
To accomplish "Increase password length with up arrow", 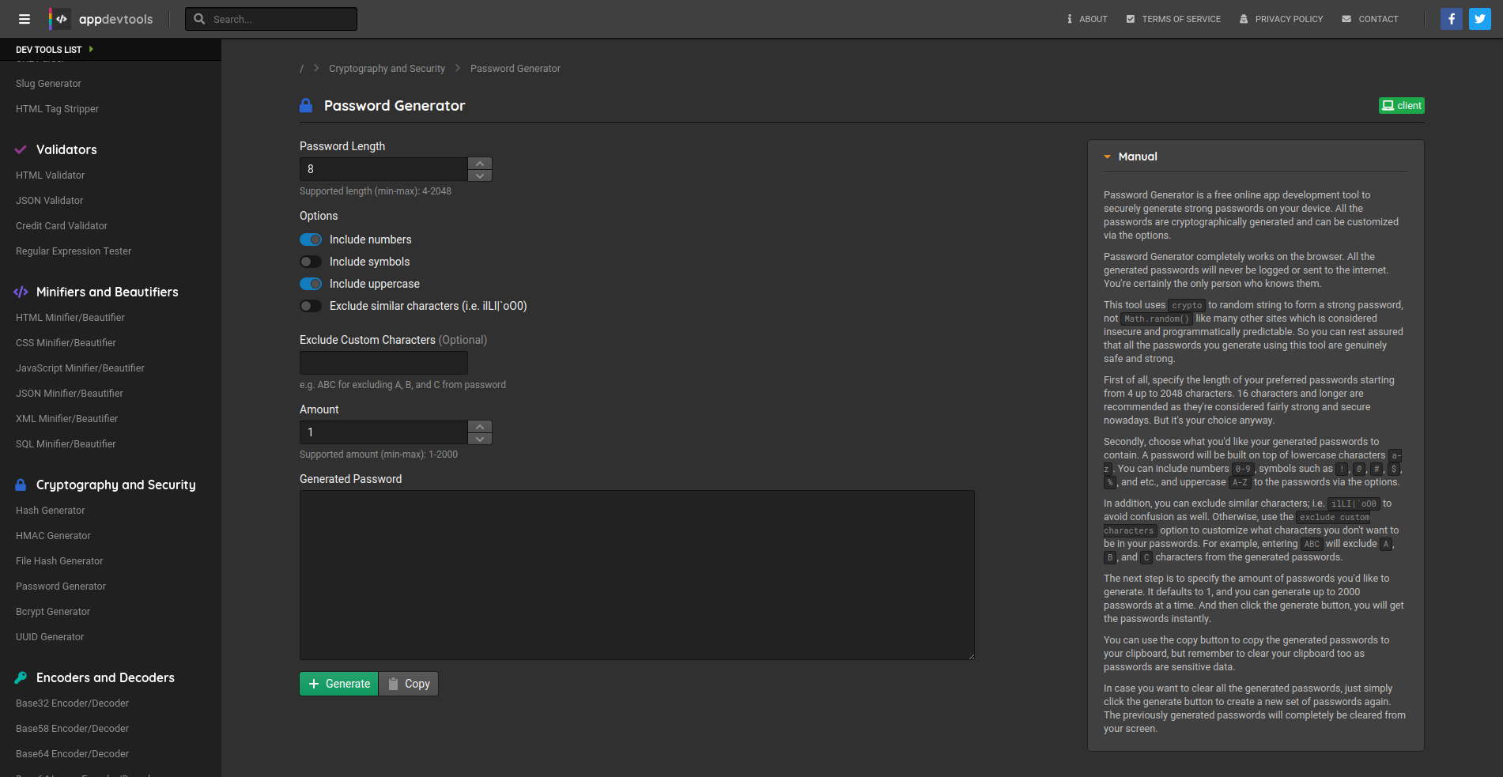I will [x=480, y=164].
